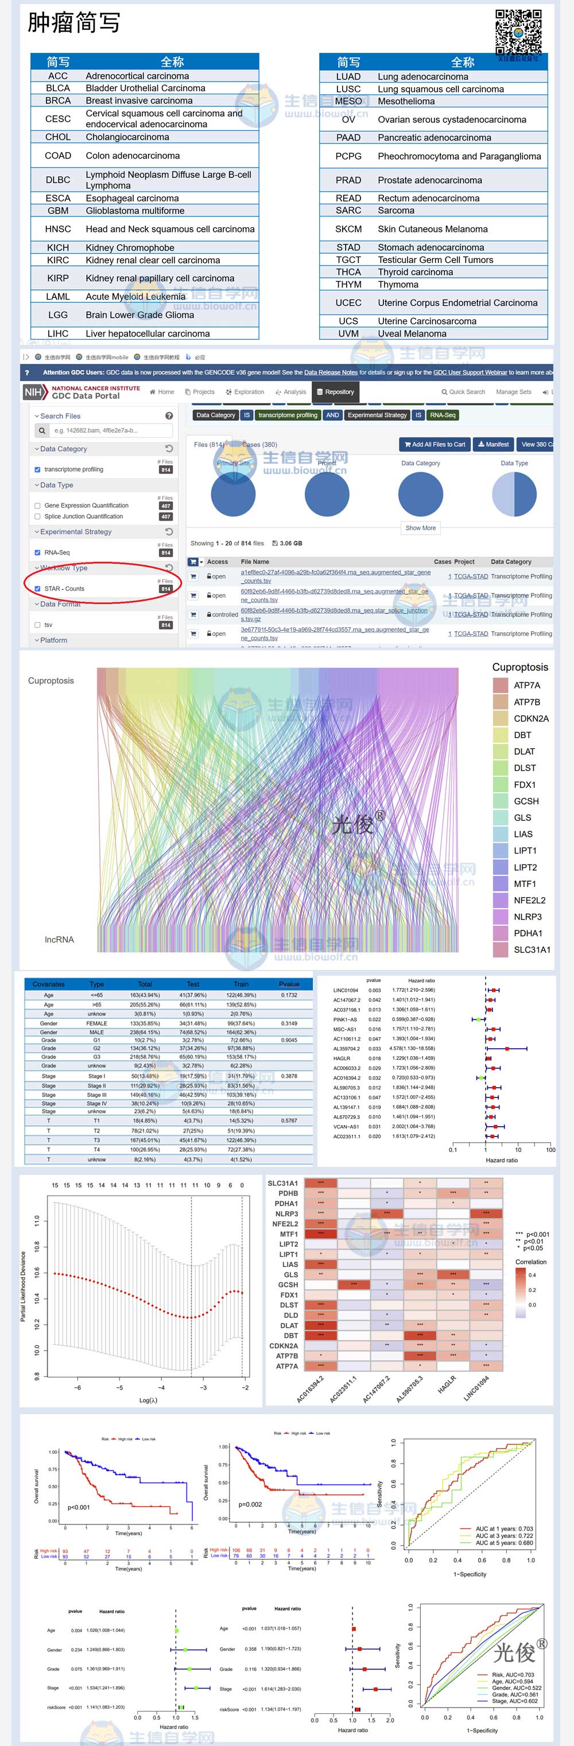Click Add All Files to Cart
Image resolution: width=574 pixels, height=1746 pixels.
point(435,445)
